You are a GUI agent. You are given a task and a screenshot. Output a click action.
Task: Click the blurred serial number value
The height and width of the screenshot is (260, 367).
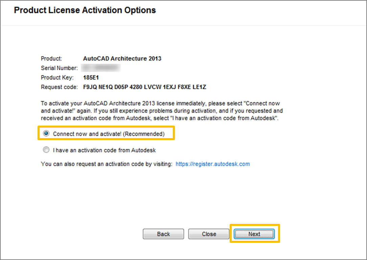point(101,68)
